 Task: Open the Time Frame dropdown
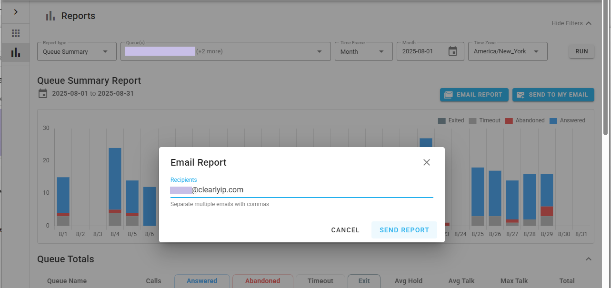(x=363, y=51)
